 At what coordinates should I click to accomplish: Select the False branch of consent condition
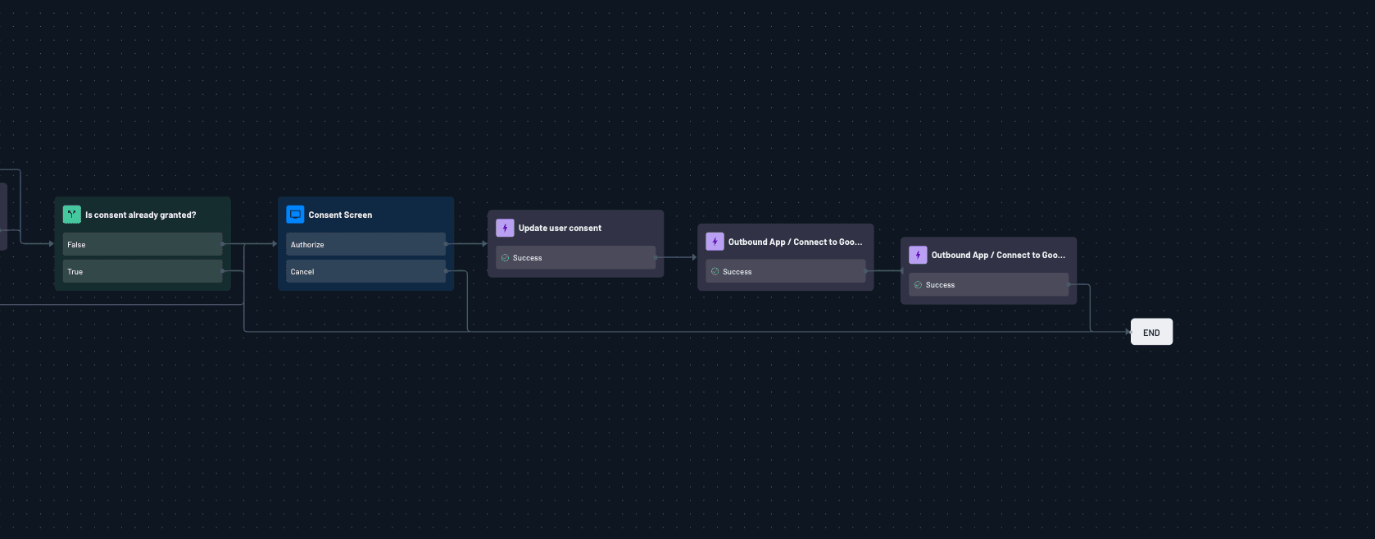[142, 244]
